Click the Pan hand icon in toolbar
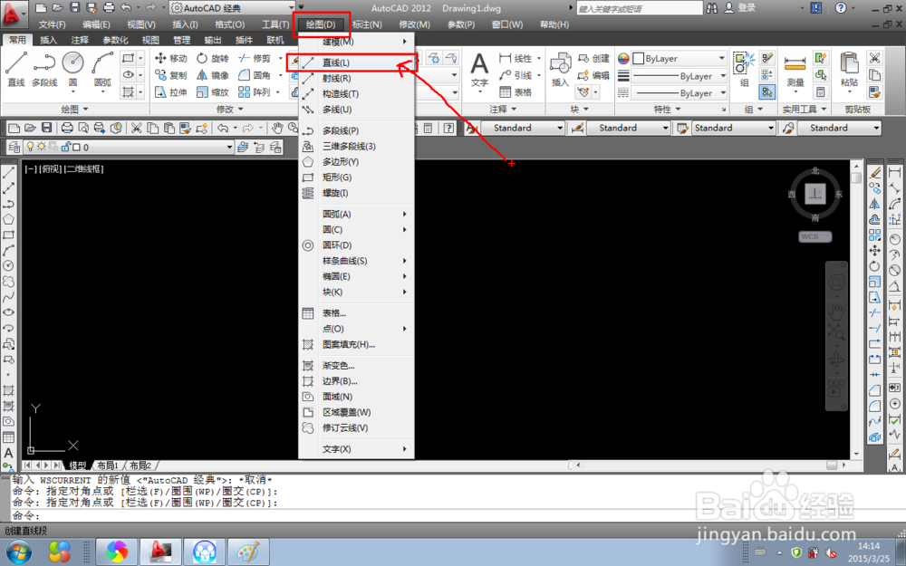 277,129
